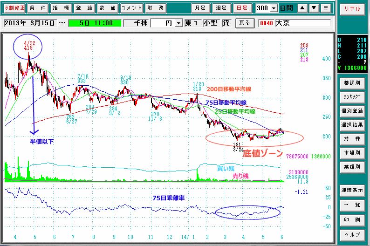Viewport: 370px width, 246px height.
Task: Click the リアル realtime button
Action: (352, 9)
